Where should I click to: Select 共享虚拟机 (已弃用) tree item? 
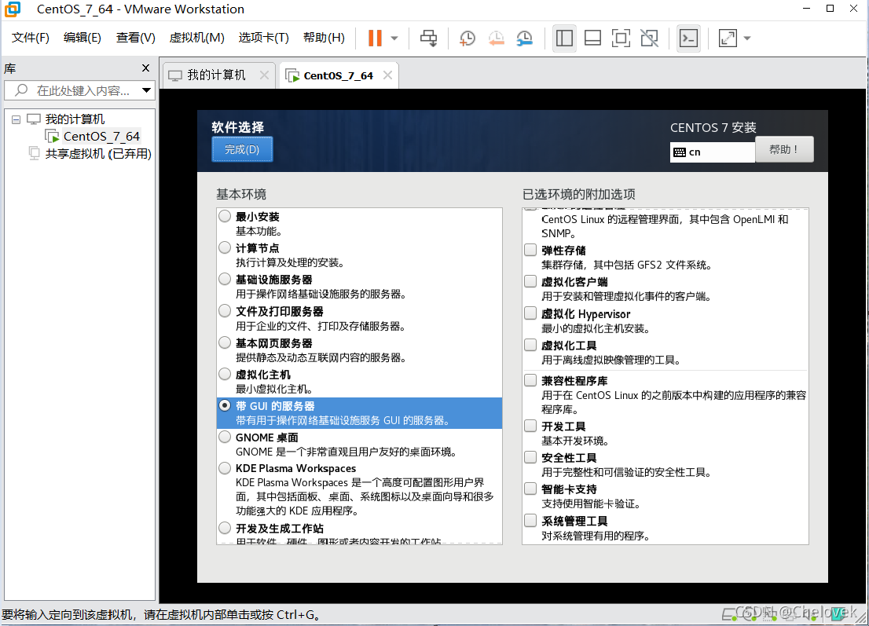[98, 153]
